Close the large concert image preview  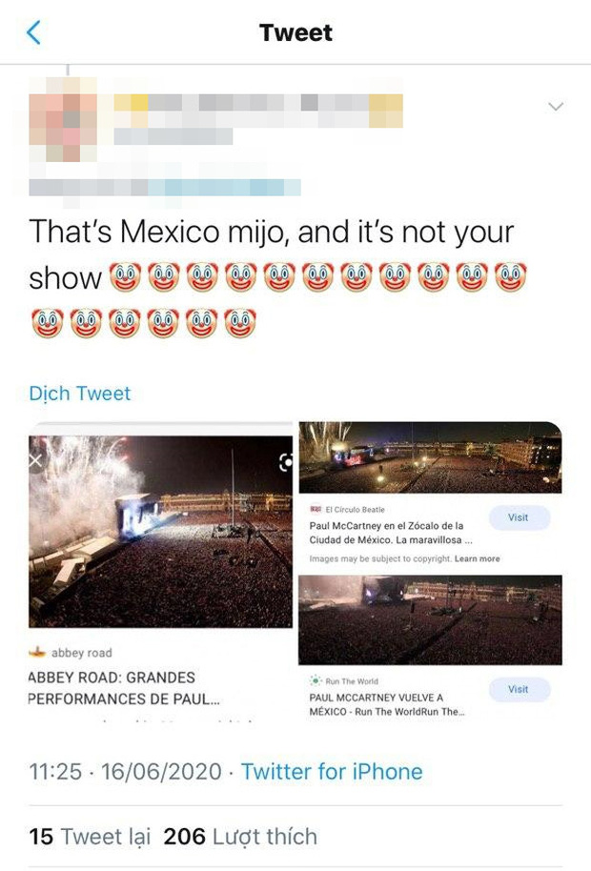36,460
